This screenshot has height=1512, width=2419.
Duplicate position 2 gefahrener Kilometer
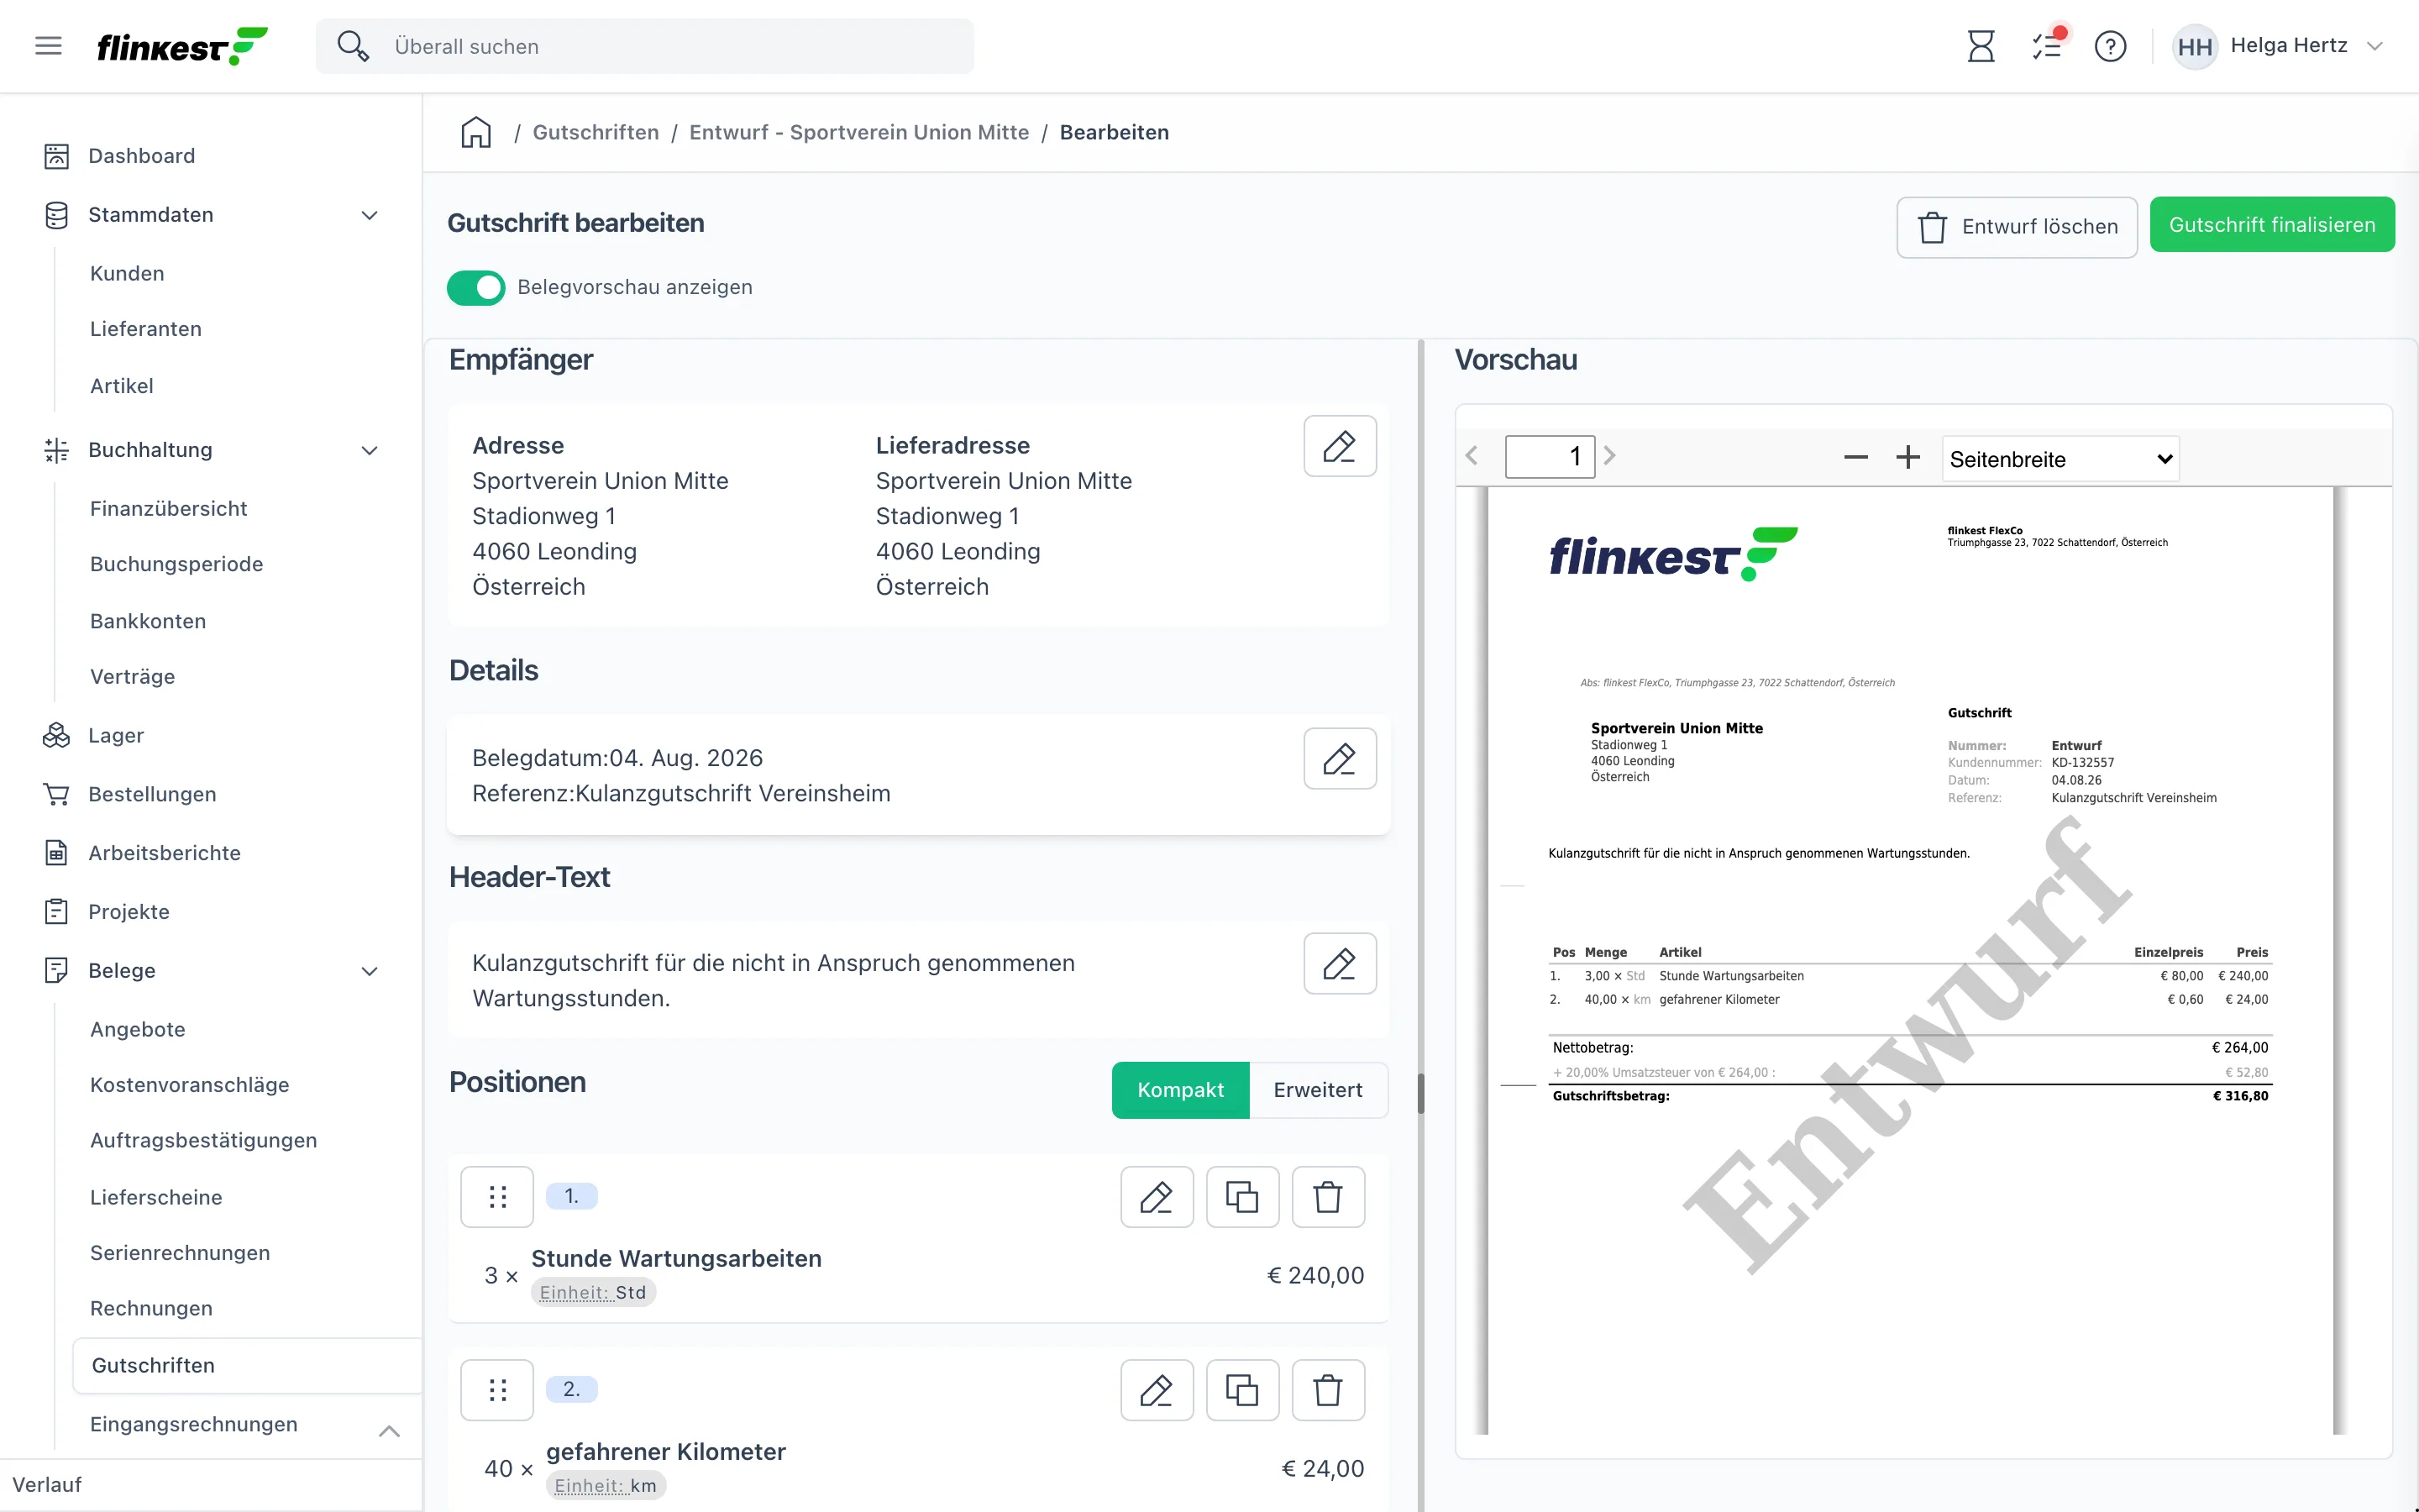(x=1242, y=1390)
